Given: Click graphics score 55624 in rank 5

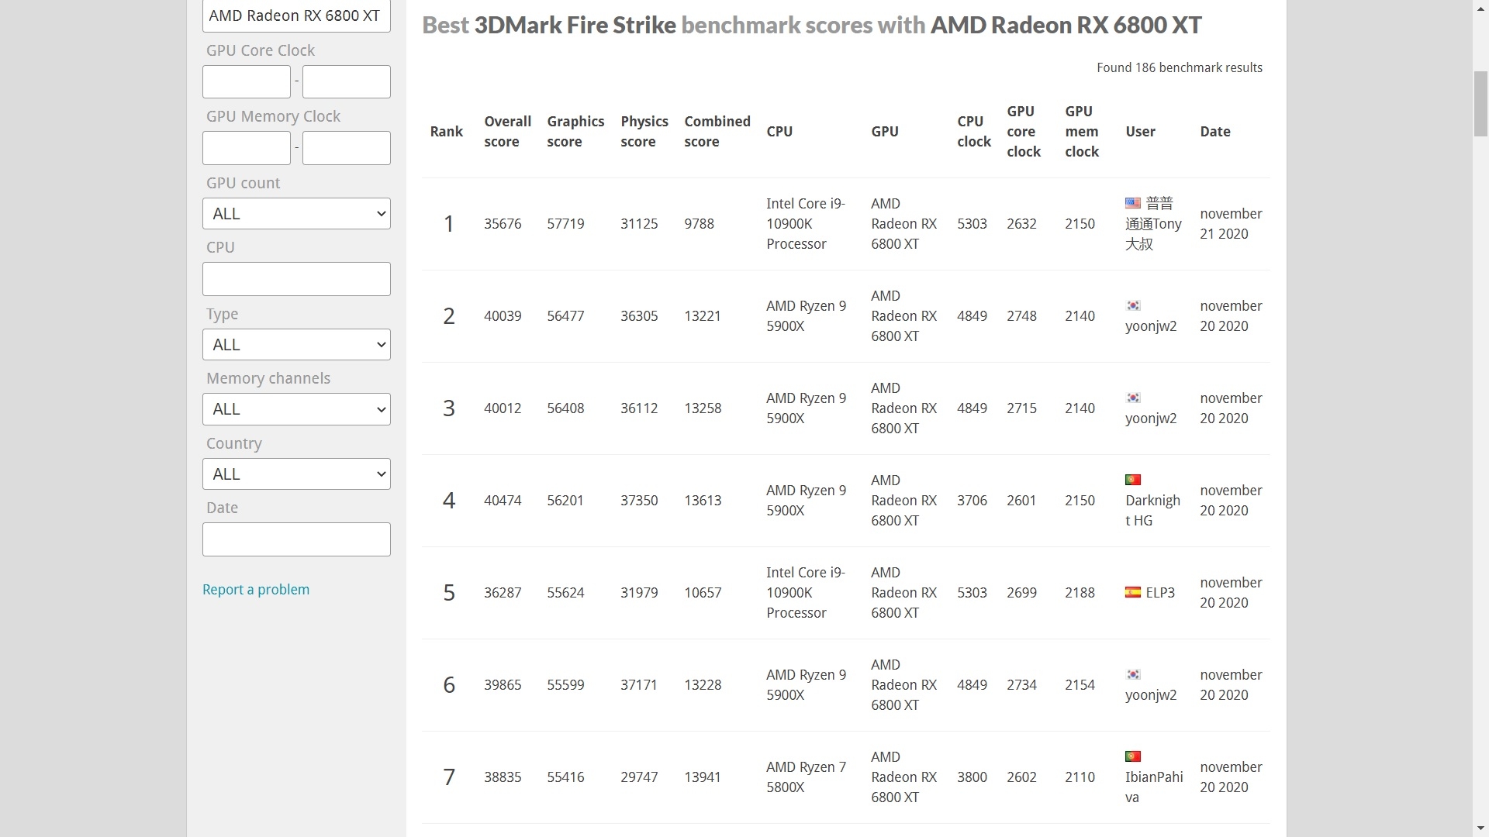Looking at the screenshot, I should pyautogui.click(x=565, y=593).
